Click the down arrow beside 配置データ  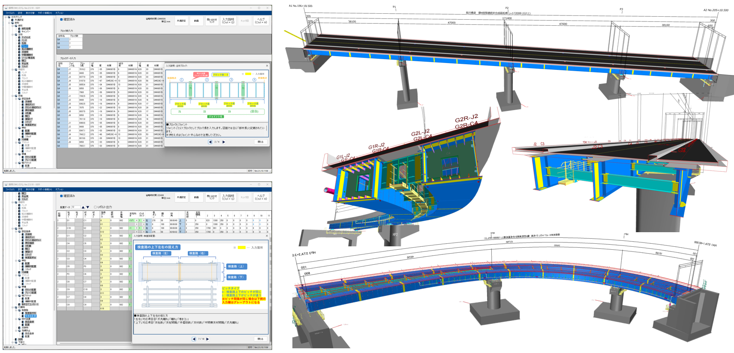tap(87, 207)
